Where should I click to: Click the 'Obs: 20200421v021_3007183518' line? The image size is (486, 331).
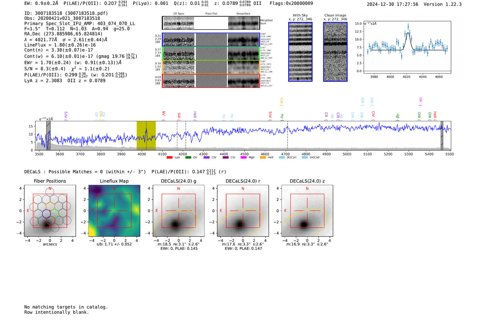coord(62,18)
